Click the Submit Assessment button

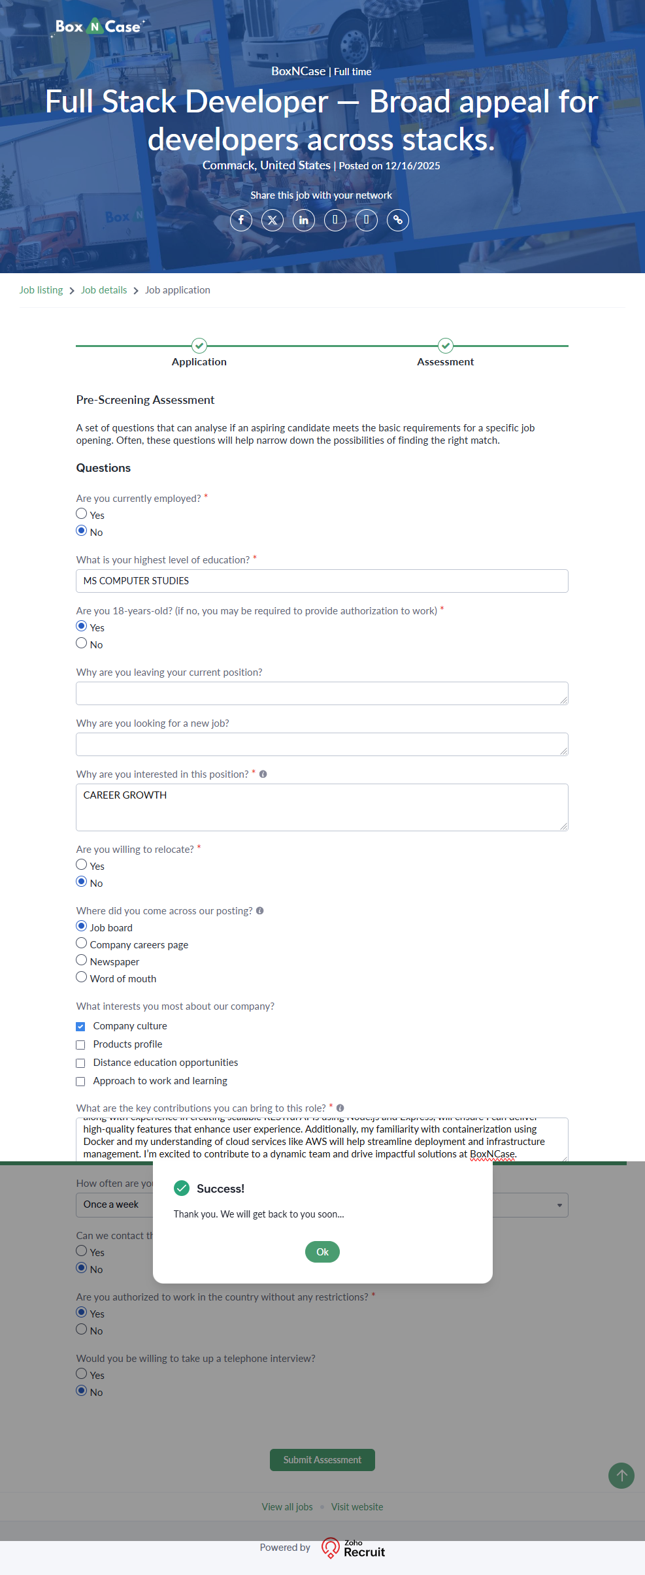tap(322, 1460)
